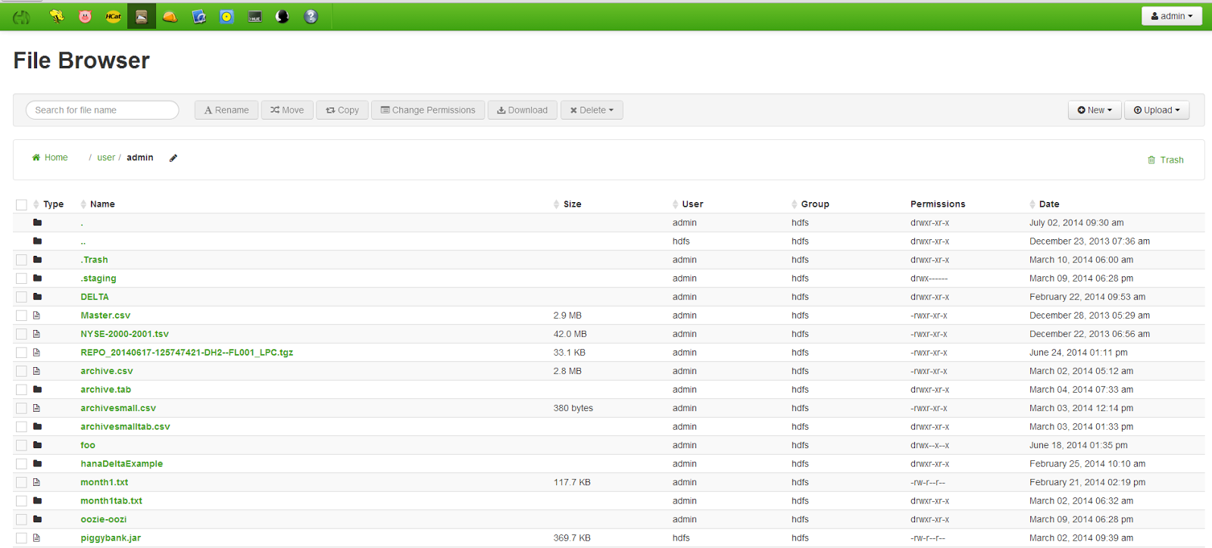
Task: Open month1tab.txt folder link
Action: point(111,501)
